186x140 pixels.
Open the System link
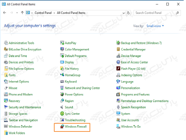[x=126, y=114]
